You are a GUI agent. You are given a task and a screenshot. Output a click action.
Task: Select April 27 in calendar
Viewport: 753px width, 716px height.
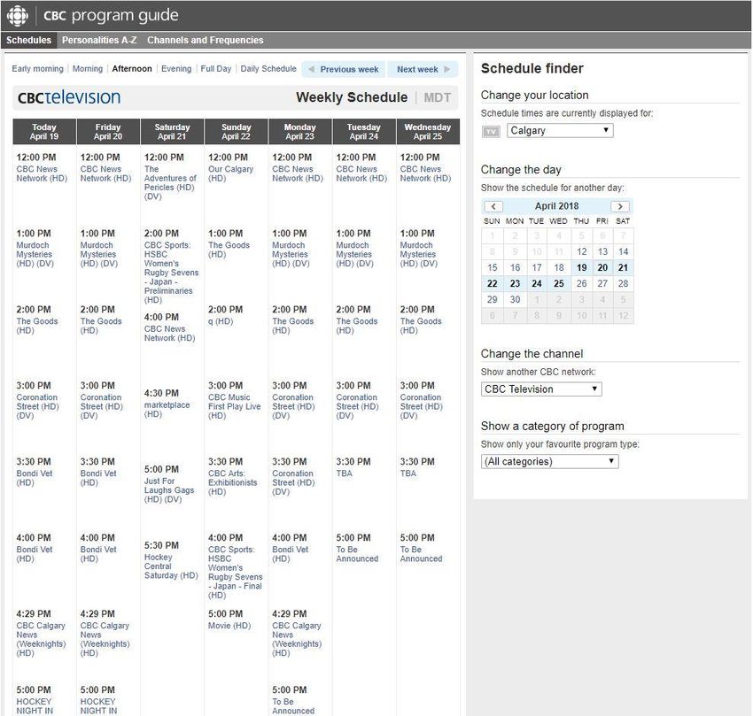tap(602, 283)
